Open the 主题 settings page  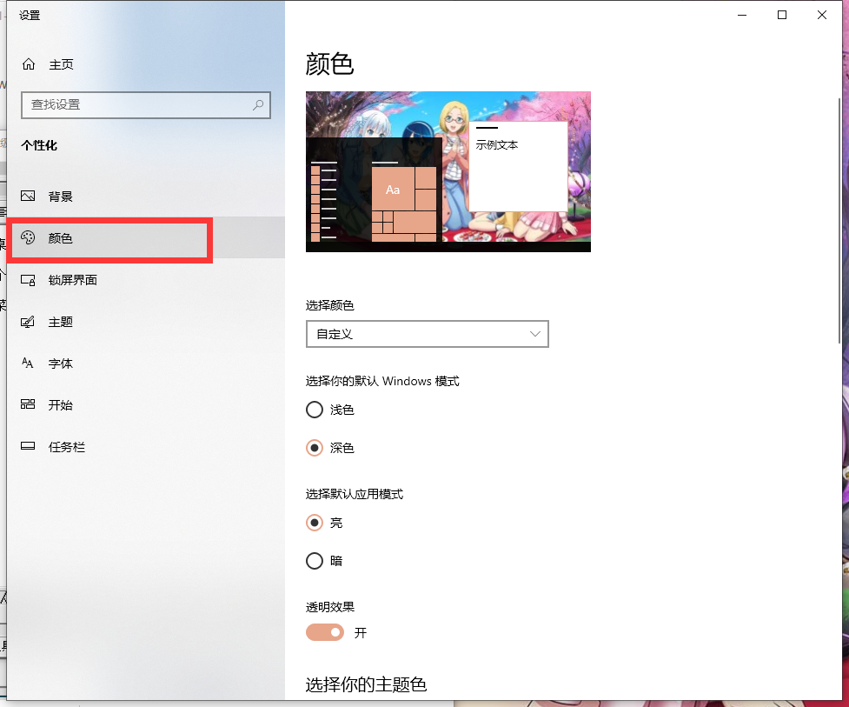click(146, 322)
